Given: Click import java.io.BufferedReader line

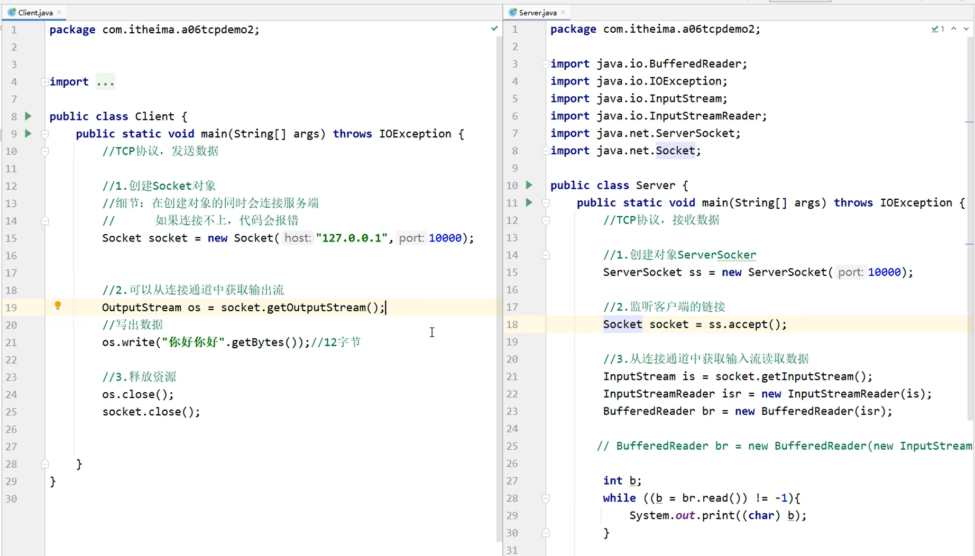Looking at the screenshot, I should tap(649, 63).
